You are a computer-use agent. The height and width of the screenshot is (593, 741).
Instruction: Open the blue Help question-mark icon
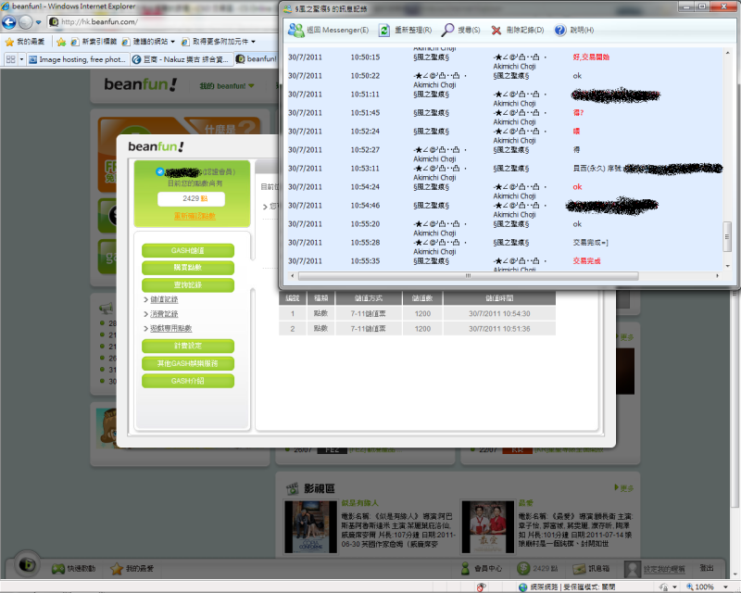pos(559,31)
